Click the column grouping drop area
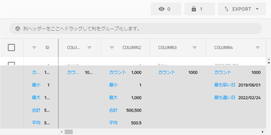 pos(135,29)
